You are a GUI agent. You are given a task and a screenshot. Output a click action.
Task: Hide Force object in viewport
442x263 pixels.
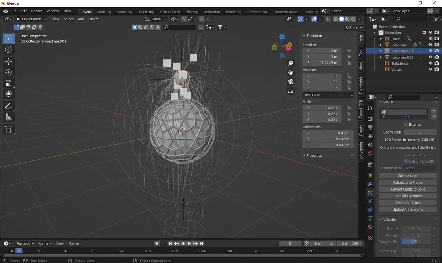430,39
